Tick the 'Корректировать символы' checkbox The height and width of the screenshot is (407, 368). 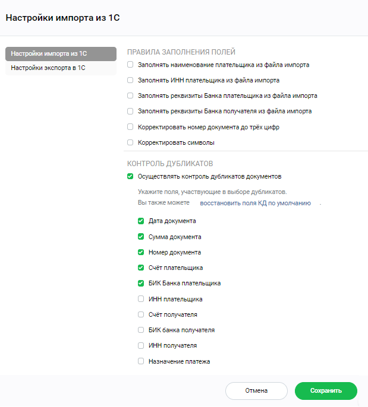click(x=130, y=142)
